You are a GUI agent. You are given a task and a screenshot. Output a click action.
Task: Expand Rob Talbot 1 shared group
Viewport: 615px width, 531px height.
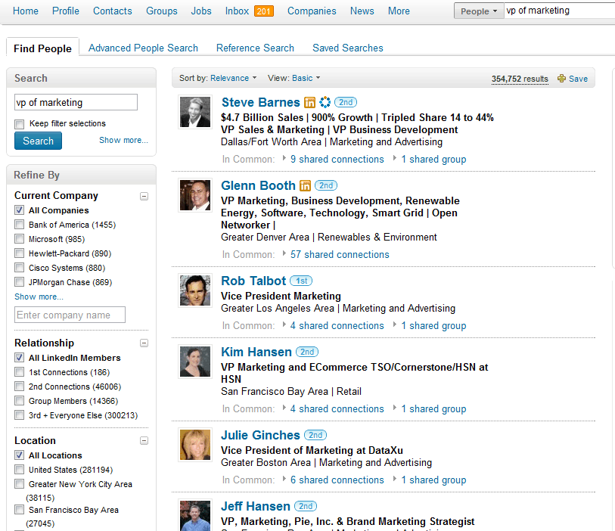[433, 325]
